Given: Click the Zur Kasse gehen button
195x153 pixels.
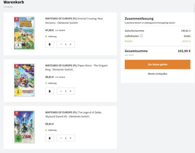Looking at the screenshot, I should tap(157, 65).
